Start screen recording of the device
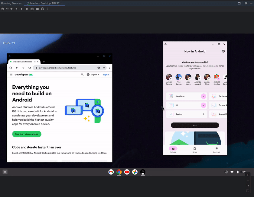 click(x=37, y=9)
